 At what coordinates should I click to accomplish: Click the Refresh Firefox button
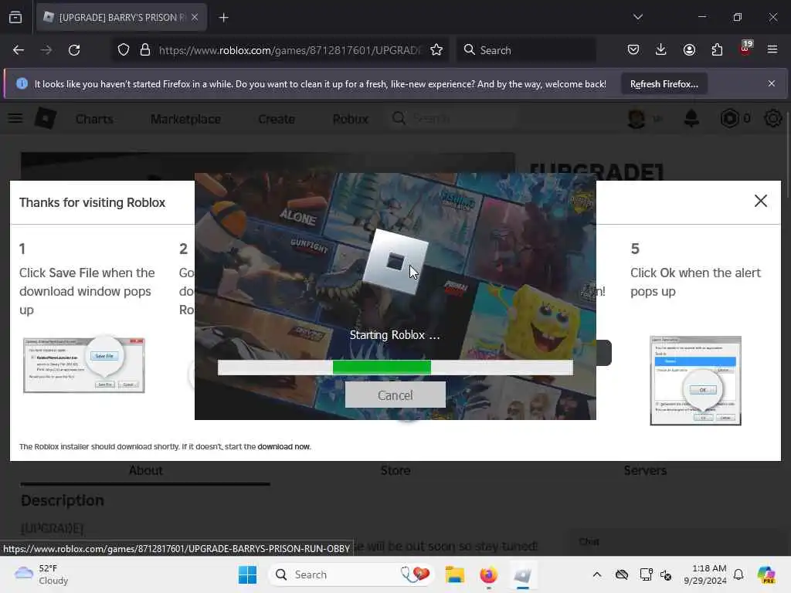coord(664,83)
